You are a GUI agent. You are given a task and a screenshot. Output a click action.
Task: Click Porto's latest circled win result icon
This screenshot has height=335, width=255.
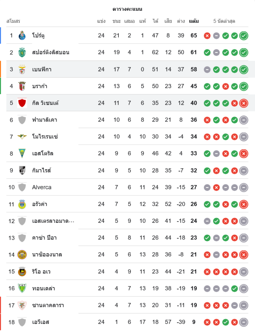click(x=244, y=36)
